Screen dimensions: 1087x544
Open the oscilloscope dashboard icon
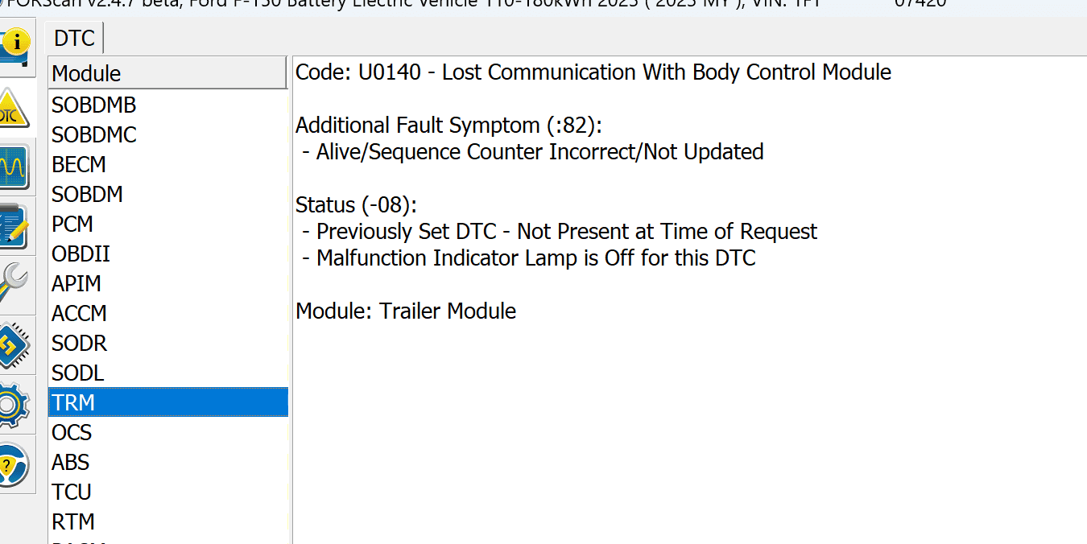(14, 167)
